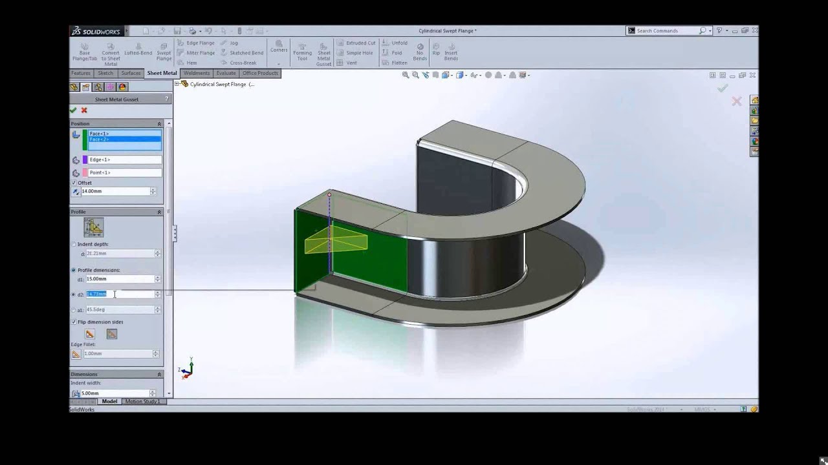The image size is (828, 465).
Task: Select the Indent depth radio button
Action: pyautogui.click(x=74, y=244)
